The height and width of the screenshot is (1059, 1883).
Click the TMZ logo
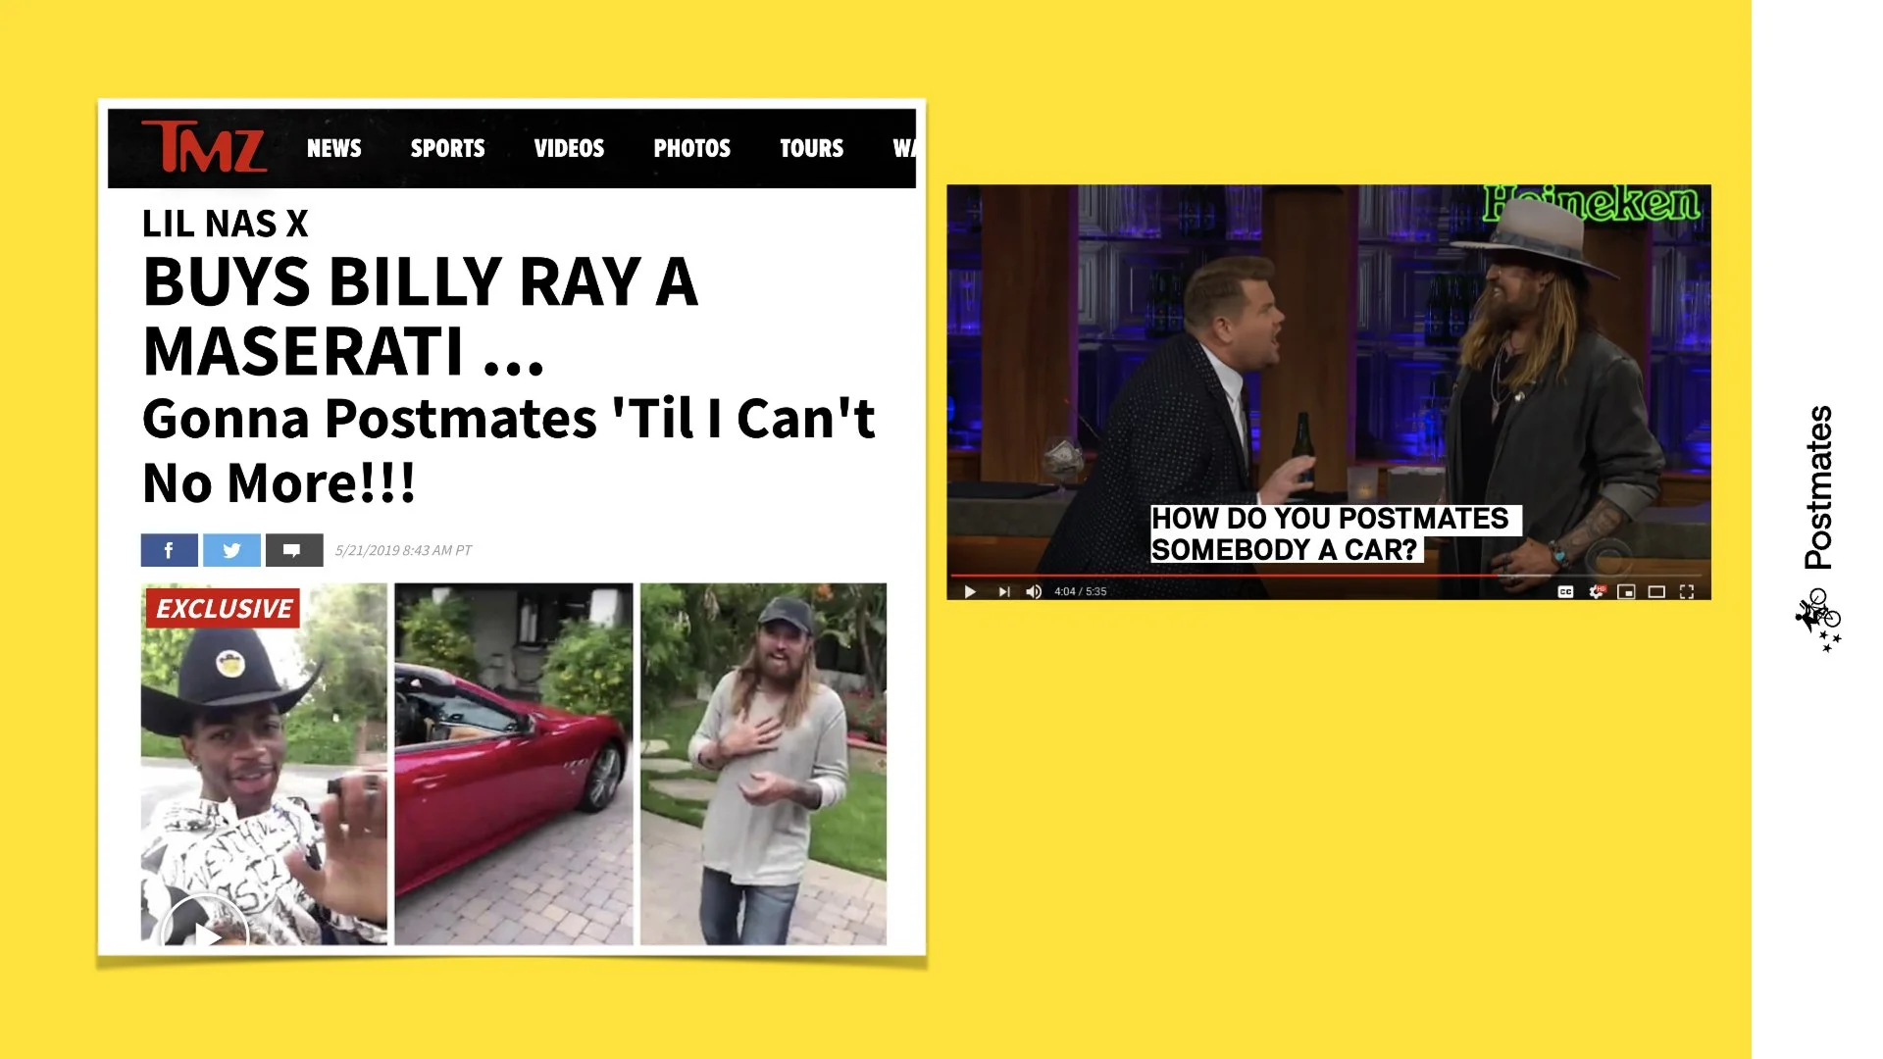(x=204, y=147)
